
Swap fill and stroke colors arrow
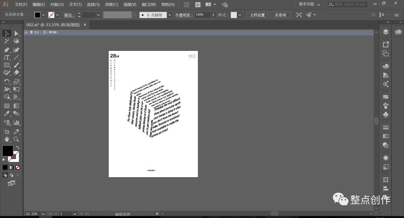pyautogui.click(x=18, y=147)
